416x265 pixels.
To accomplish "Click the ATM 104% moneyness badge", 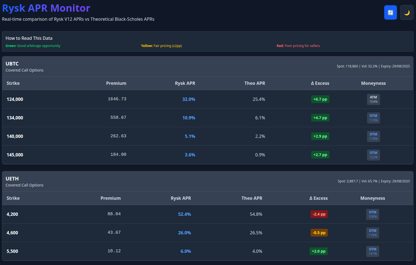I will [x=373, y=99].
